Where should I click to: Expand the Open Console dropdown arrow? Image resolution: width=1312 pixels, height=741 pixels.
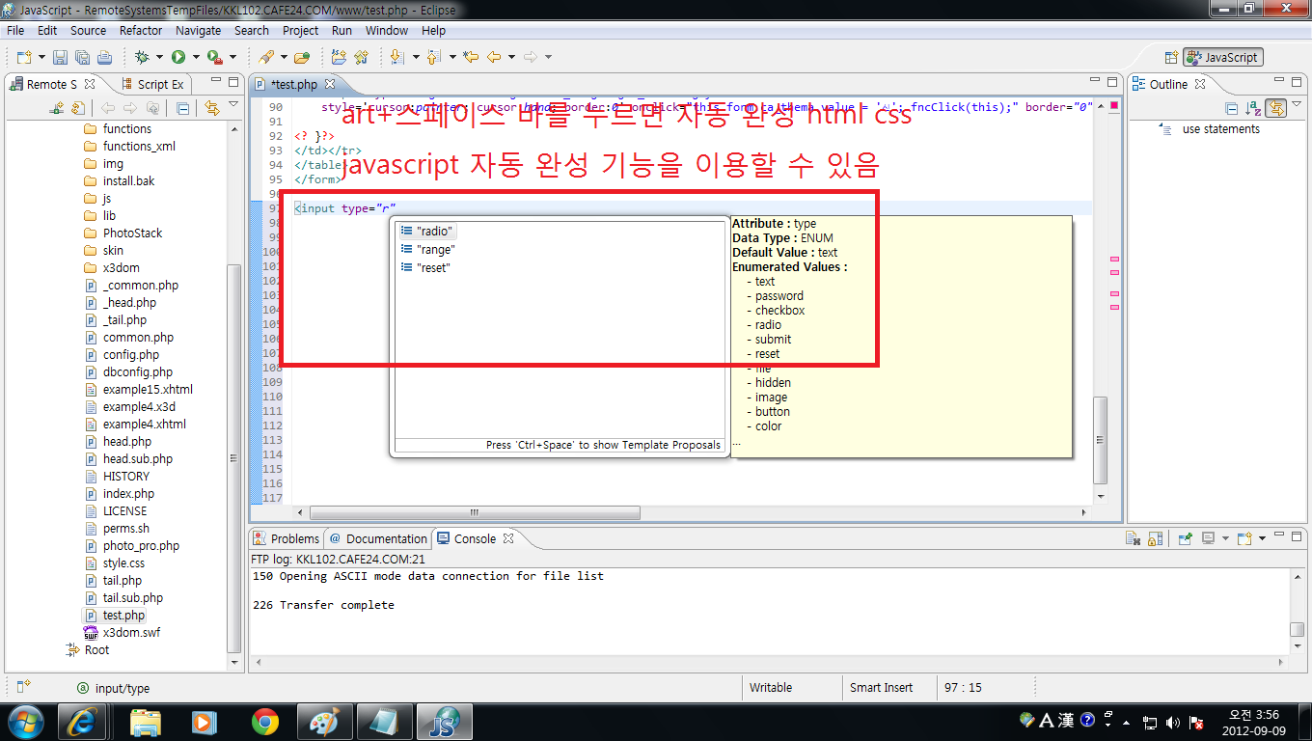(x=1260, y=538)
